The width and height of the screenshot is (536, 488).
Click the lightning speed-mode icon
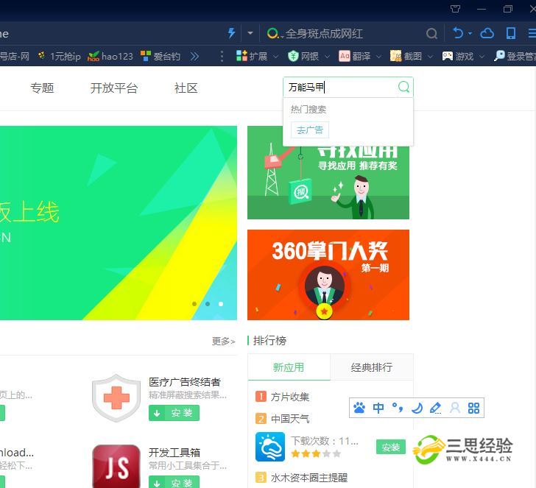point(231,33)
